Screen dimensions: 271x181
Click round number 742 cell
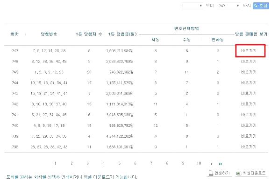click(x=15, y=104)
